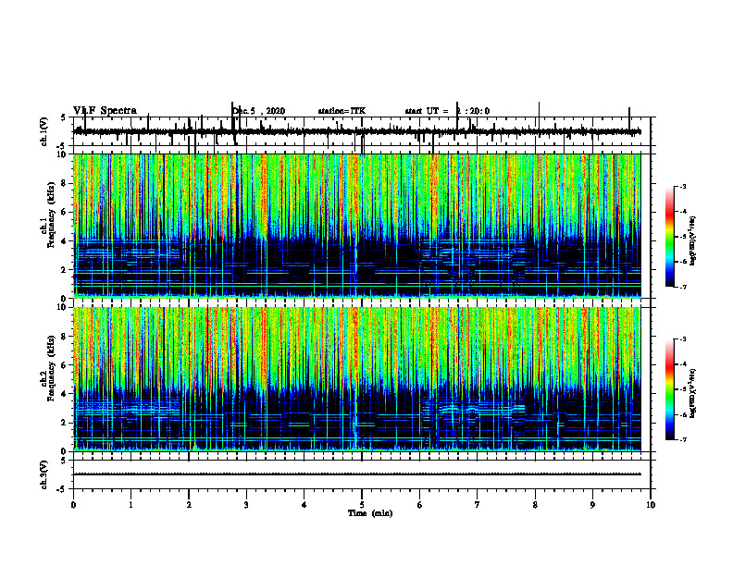
Task: Click the ch.2 spectrogram color bar
Action: [x=669, y=389]
